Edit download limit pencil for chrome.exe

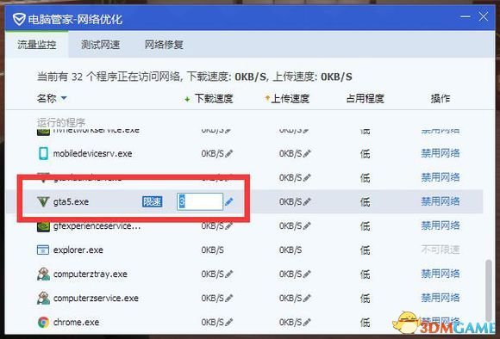click(x=229, y=323)
